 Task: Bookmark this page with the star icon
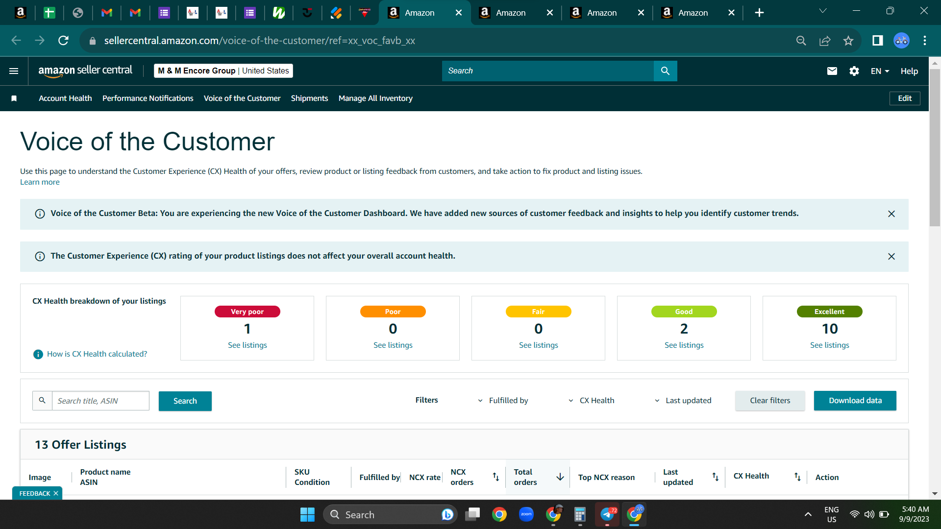point(848,41)
